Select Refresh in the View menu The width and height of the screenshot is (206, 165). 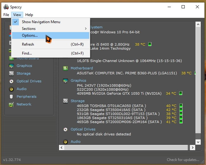(51, 44)
